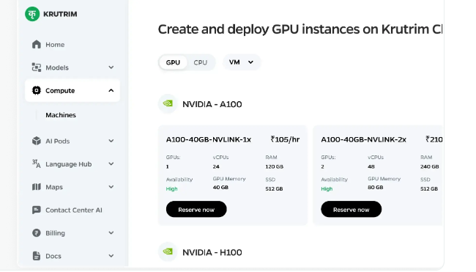This screenshot has width=476, height=272.
Task: Click the AI Pods cube icon
Action: pyautogui.click(x=37, y=141)
